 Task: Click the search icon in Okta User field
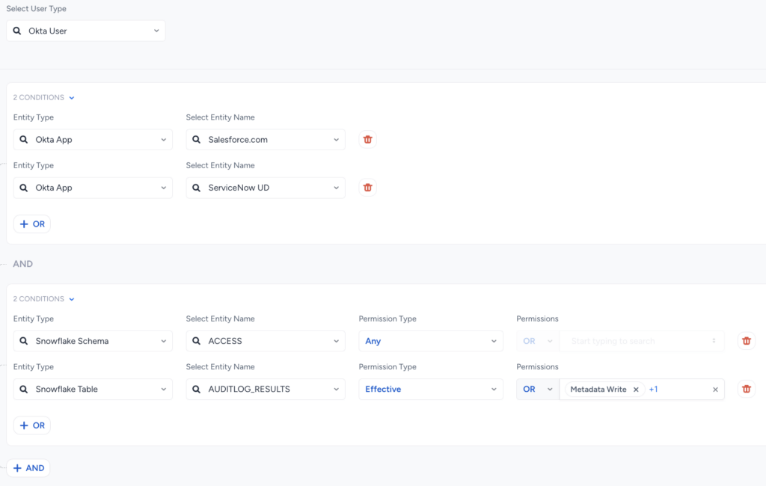17,31
